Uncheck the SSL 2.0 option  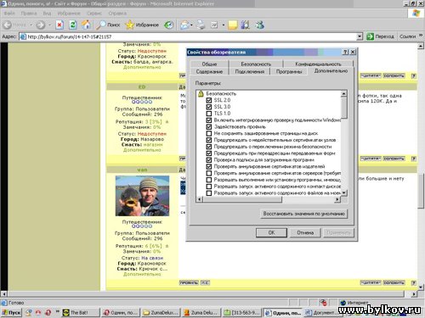click(x=209, y=100)
